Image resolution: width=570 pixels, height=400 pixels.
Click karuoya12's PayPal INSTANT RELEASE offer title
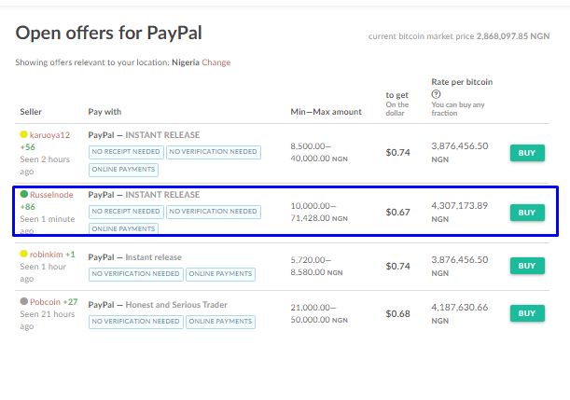(144, 135)
